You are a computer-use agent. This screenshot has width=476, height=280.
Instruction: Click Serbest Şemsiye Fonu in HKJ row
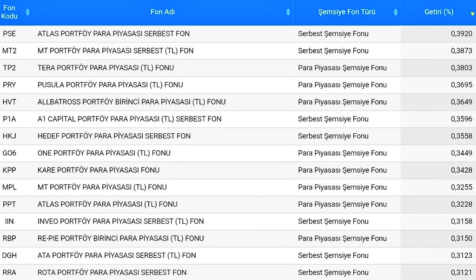pyautogui.click(x=333, y=136)
